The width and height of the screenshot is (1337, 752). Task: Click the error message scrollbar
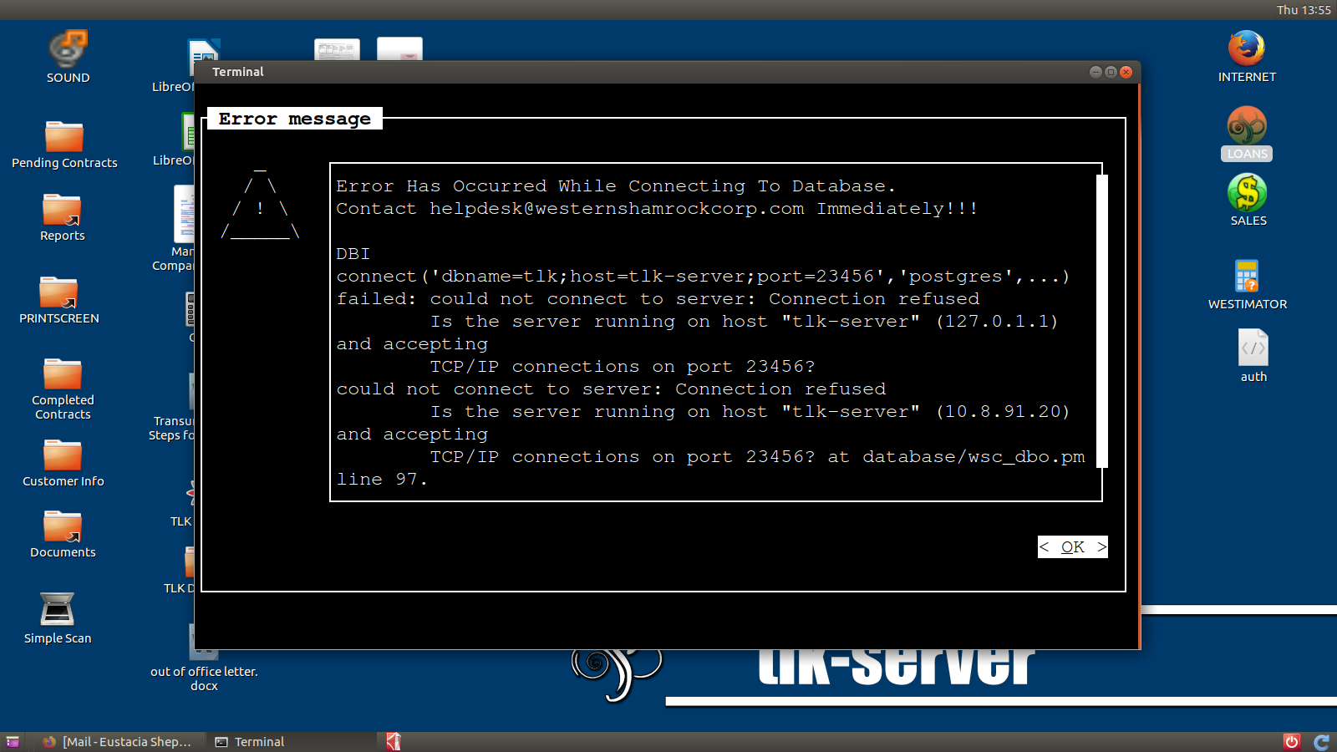pyautogui.click(x=1101, y=322)
